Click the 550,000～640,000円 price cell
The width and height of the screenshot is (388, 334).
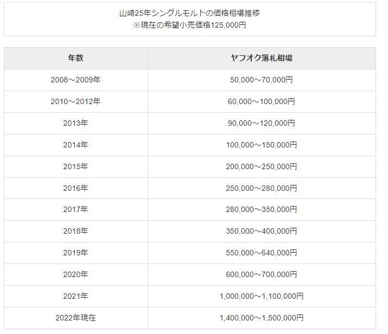click(x=261, y=253)
